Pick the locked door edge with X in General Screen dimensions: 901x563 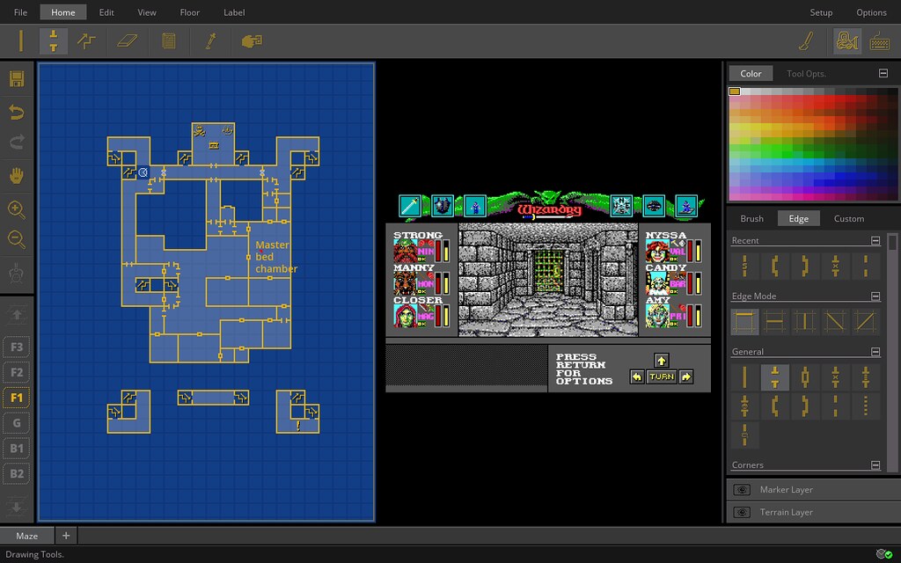pos(835,377)
